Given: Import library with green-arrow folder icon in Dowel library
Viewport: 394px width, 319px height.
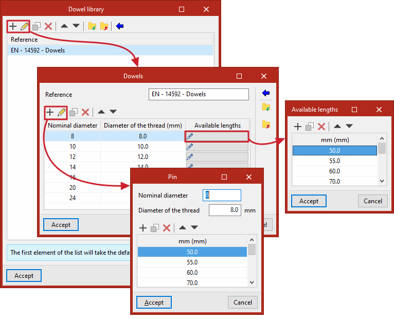Looking at the screenshot, I should (x=92, y=26).
